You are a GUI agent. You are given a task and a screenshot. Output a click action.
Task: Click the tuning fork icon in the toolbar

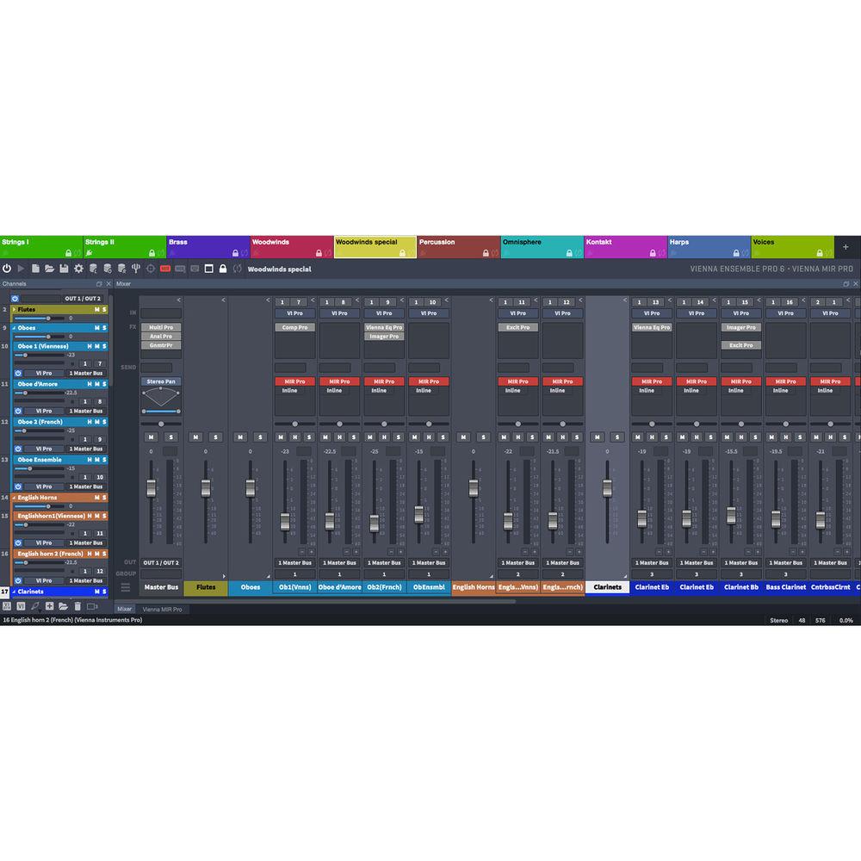click(134, 269)
